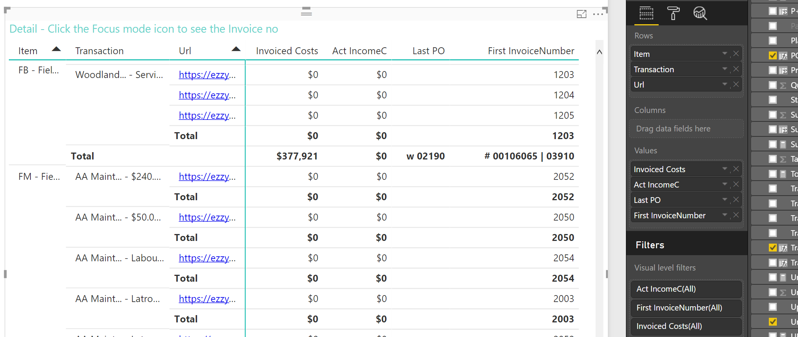Remove the Transaction field from Rows
The width and height of the screenshot is (798, 337).
pyautogui.click(x=736, y=69)
